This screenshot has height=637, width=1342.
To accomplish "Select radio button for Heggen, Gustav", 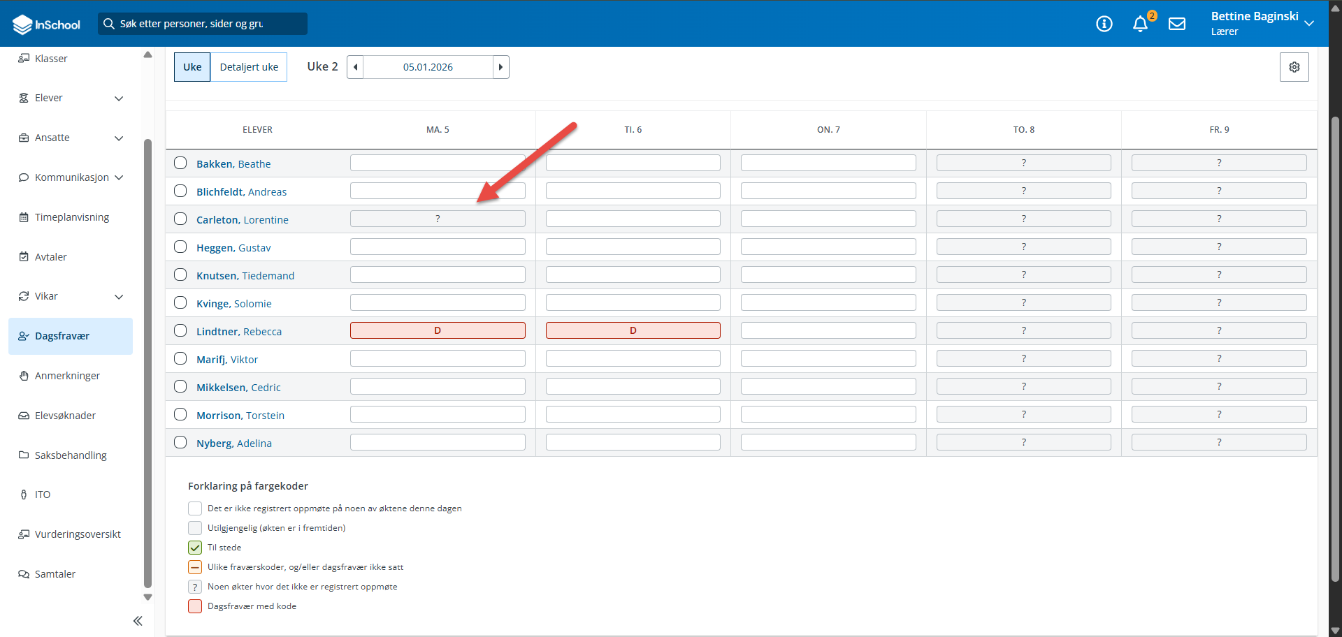I will 180,247.
